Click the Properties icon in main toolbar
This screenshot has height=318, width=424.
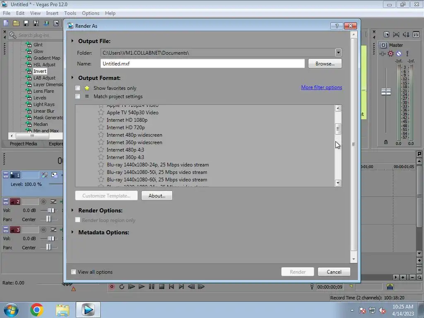(x=56, y=23)
